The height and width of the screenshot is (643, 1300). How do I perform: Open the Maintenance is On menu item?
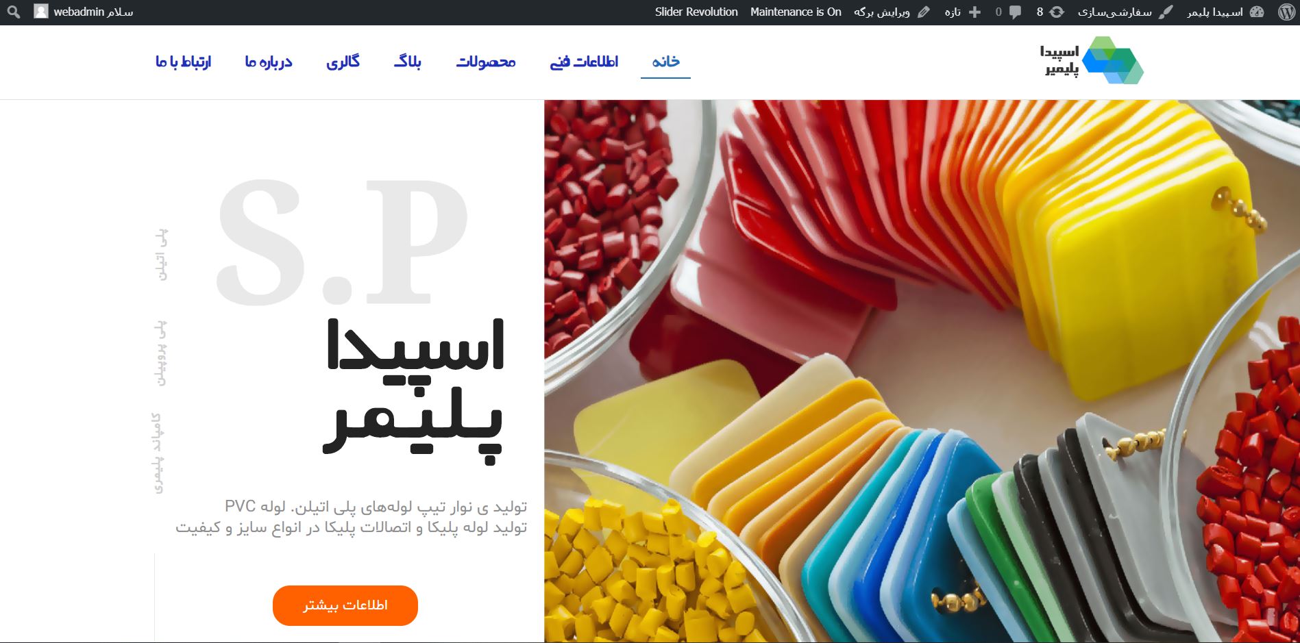pyautogui.click(x=796, y=12)
